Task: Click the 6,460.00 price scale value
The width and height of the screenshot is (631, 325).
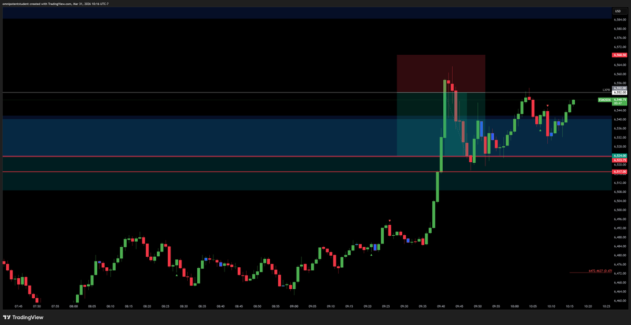Action: [619, 301]
